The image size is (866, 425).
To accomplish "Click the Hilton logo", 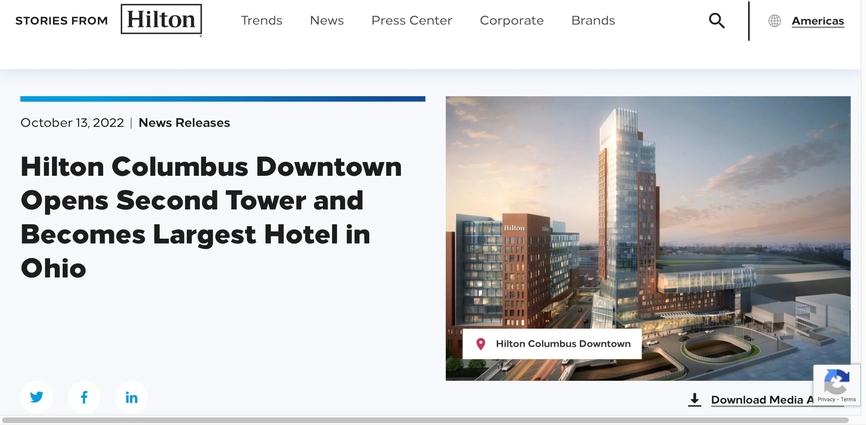I will coord(161,19).
